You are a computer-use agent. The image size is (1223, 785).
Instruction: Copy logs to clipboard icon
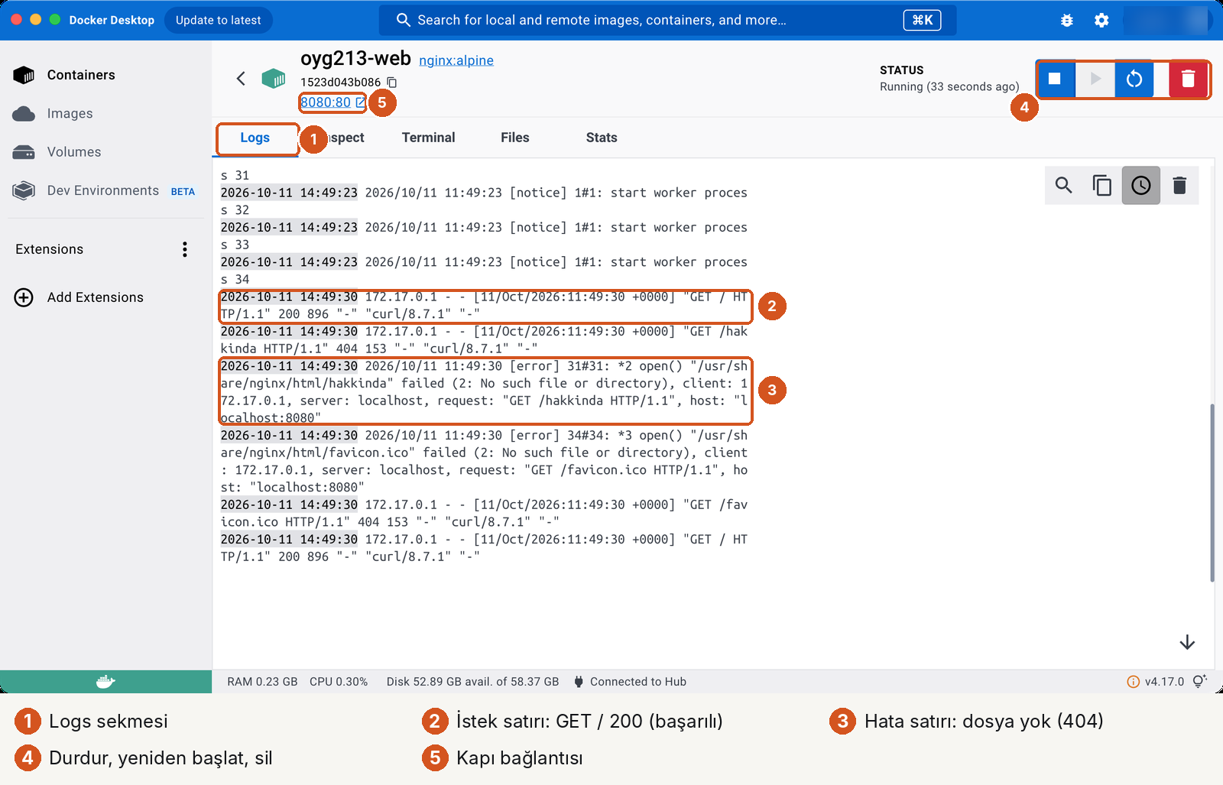(1101, 185)
